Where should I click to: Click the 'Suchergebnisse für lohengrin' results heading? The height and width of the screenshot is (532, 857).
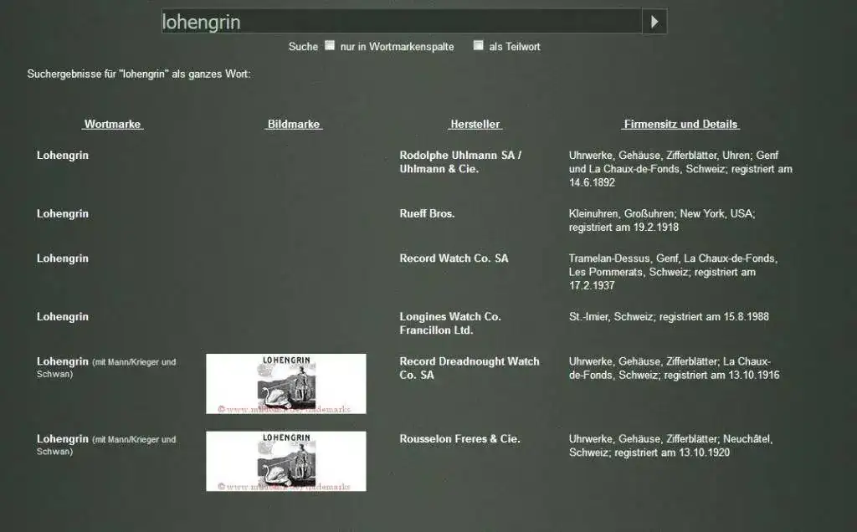[x=139, y=74]
